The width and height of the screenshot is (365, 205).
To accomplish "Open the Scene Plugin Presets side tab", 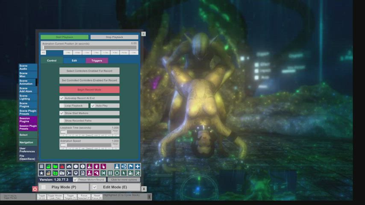I will (x=28, y=112).
